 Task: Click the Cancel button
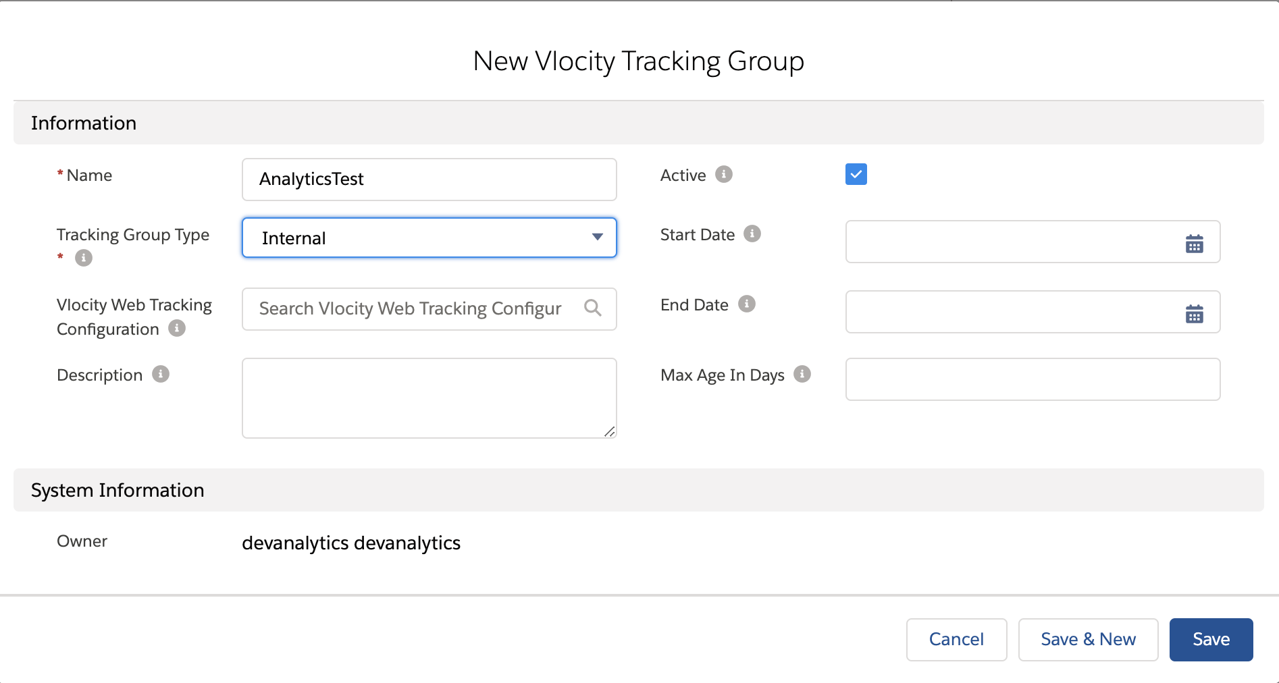coord(957,640)
